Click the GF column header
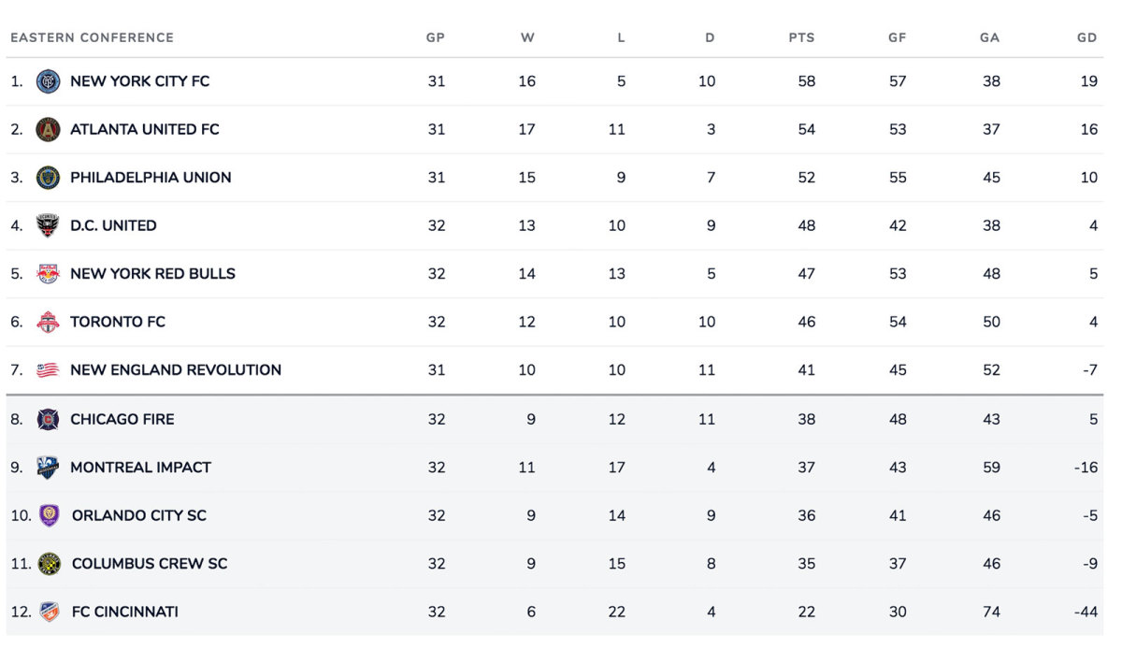1122x649 pixels. tap(898, 38)
